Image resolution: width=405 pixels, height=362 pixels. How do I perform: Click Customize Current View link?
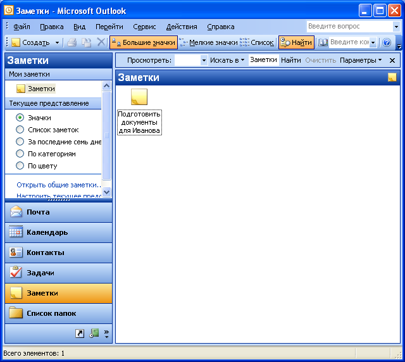click(58, 196)
